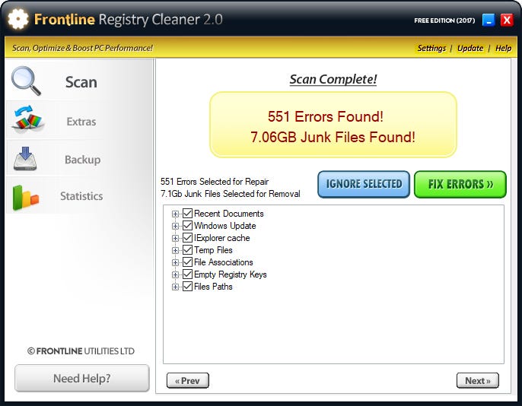Expand the Empty Registry Keys node

pyautogui.click(x=175, y=274)
